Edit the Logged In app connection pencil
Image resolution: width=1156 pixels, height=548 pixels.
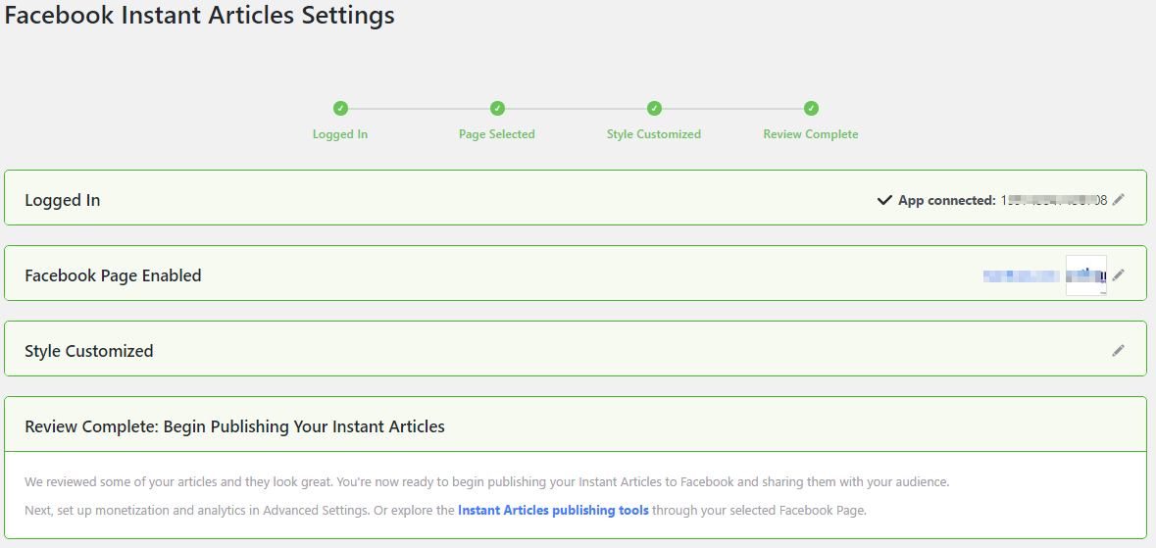[x=1119, y=199]
